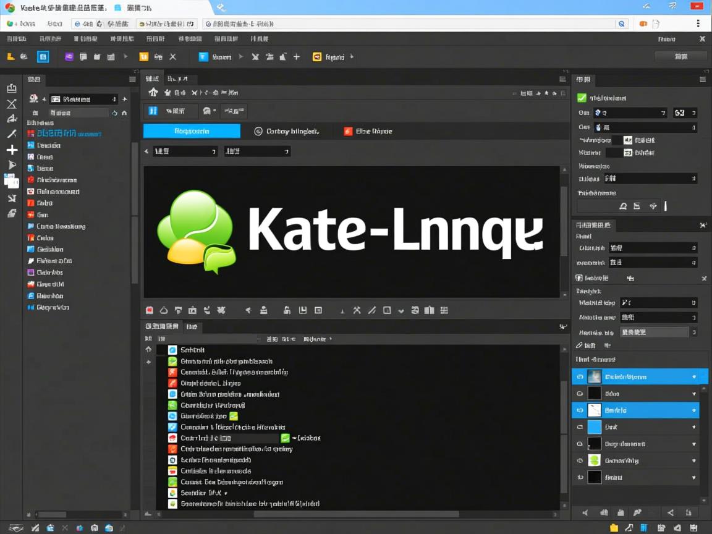
Task: Open the second combo box in the right properties panel
Action: point(630,126)
